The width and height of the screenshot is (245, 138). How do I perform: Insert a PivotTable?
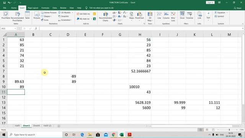point(6,15)
